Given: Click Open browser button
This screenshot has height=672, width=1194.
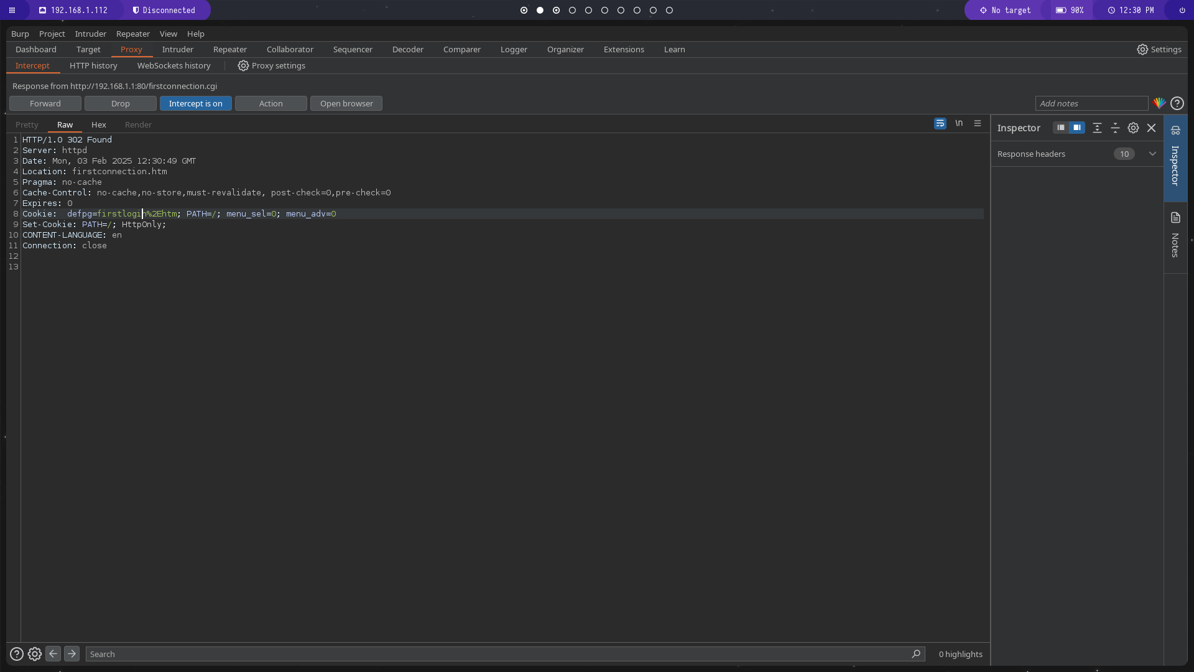Looking at the screenshot, I should point(346,103).
